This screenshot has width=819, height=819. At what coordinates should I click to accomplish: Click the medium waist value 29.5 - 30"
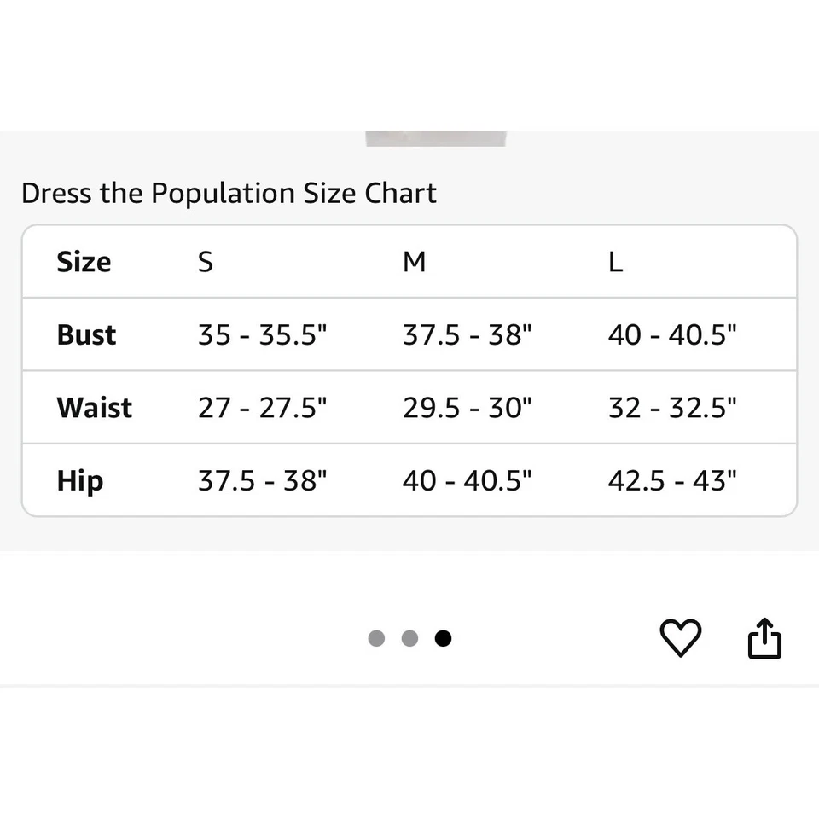tap(468, 407)
